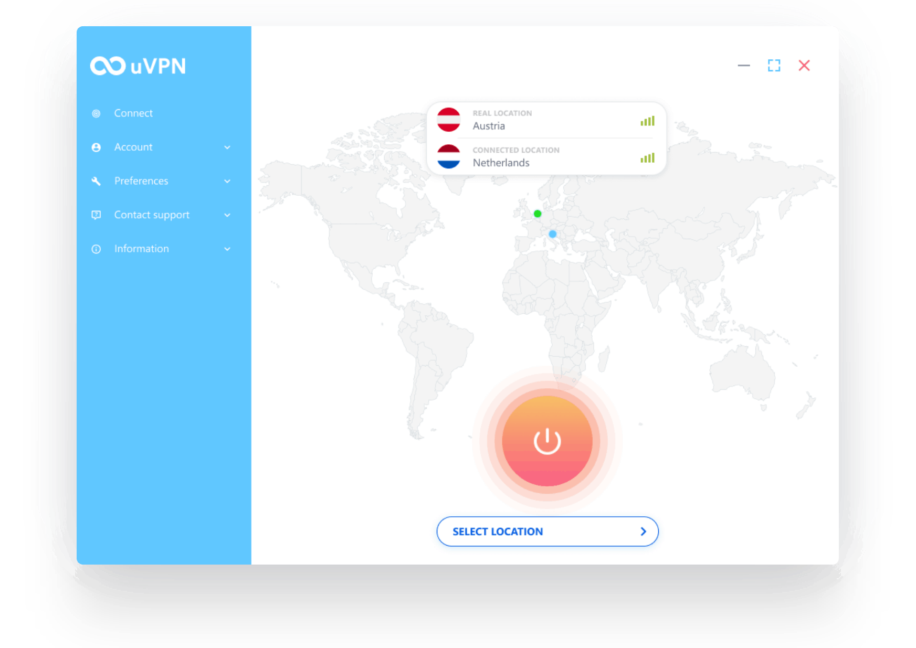Click the Netherlands signal strength bars
This screenshot has width=916, height=648.
[x=647, y=158]
